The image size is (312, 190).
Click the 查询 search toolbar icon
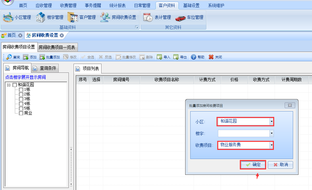coord(9,57)
